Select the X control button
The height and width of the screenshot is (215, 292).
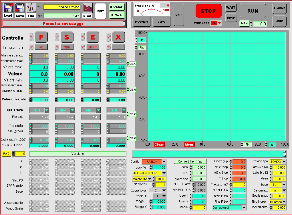118,37
